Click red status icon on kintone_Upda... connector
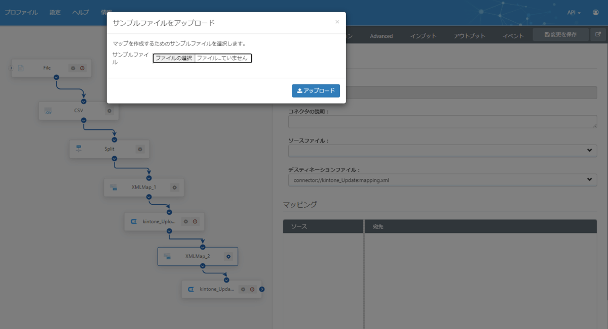Viewport: 608px width, 329px height. (x=252, y=289)
